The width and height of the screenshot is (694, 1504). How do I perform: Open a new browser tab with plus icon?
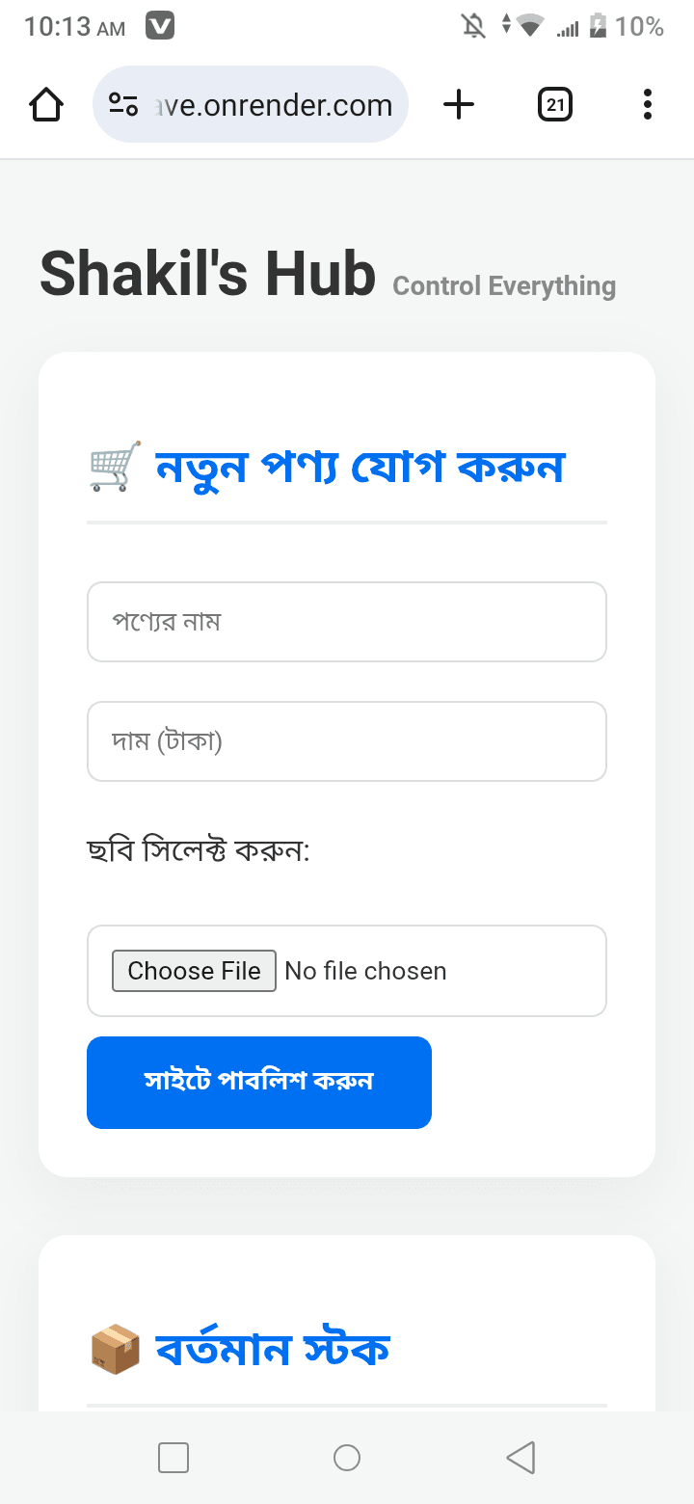[x=459, y=104]
